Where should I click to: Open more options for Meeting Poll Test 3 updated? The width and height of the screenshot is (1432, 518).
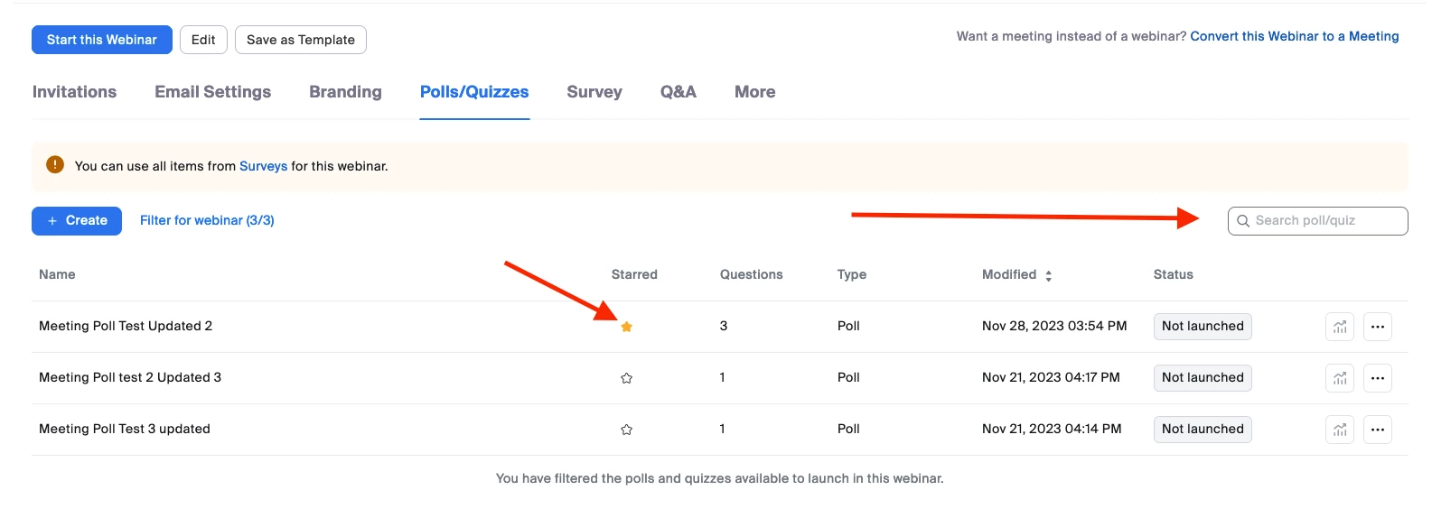[x=1378, y=430]
